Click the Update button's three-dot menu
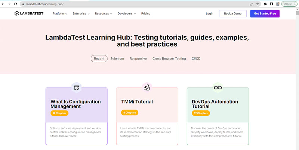 tap(295, 4)
